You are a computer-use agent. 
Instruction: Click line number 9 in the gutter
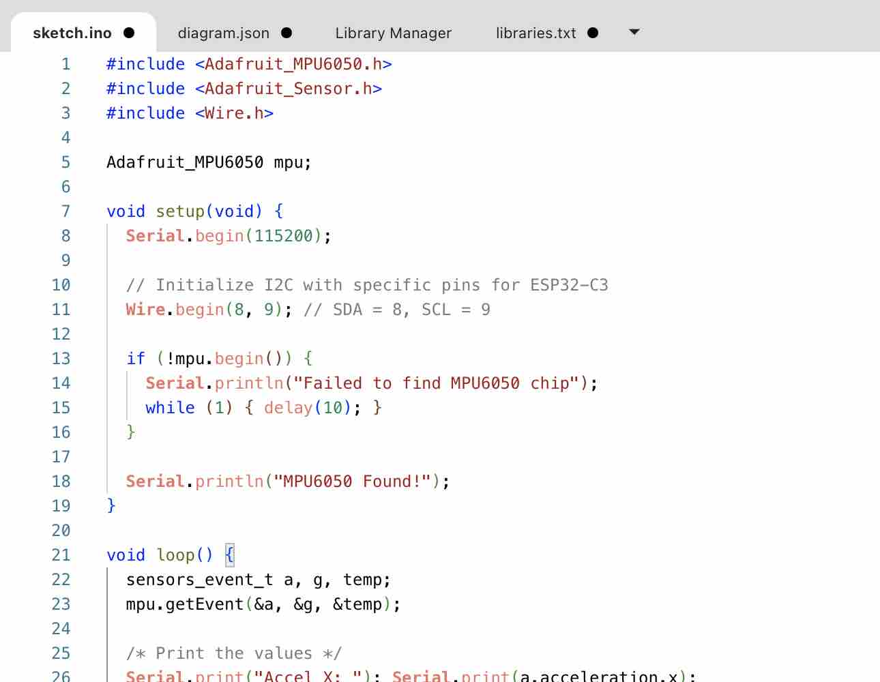pos(65,261)
